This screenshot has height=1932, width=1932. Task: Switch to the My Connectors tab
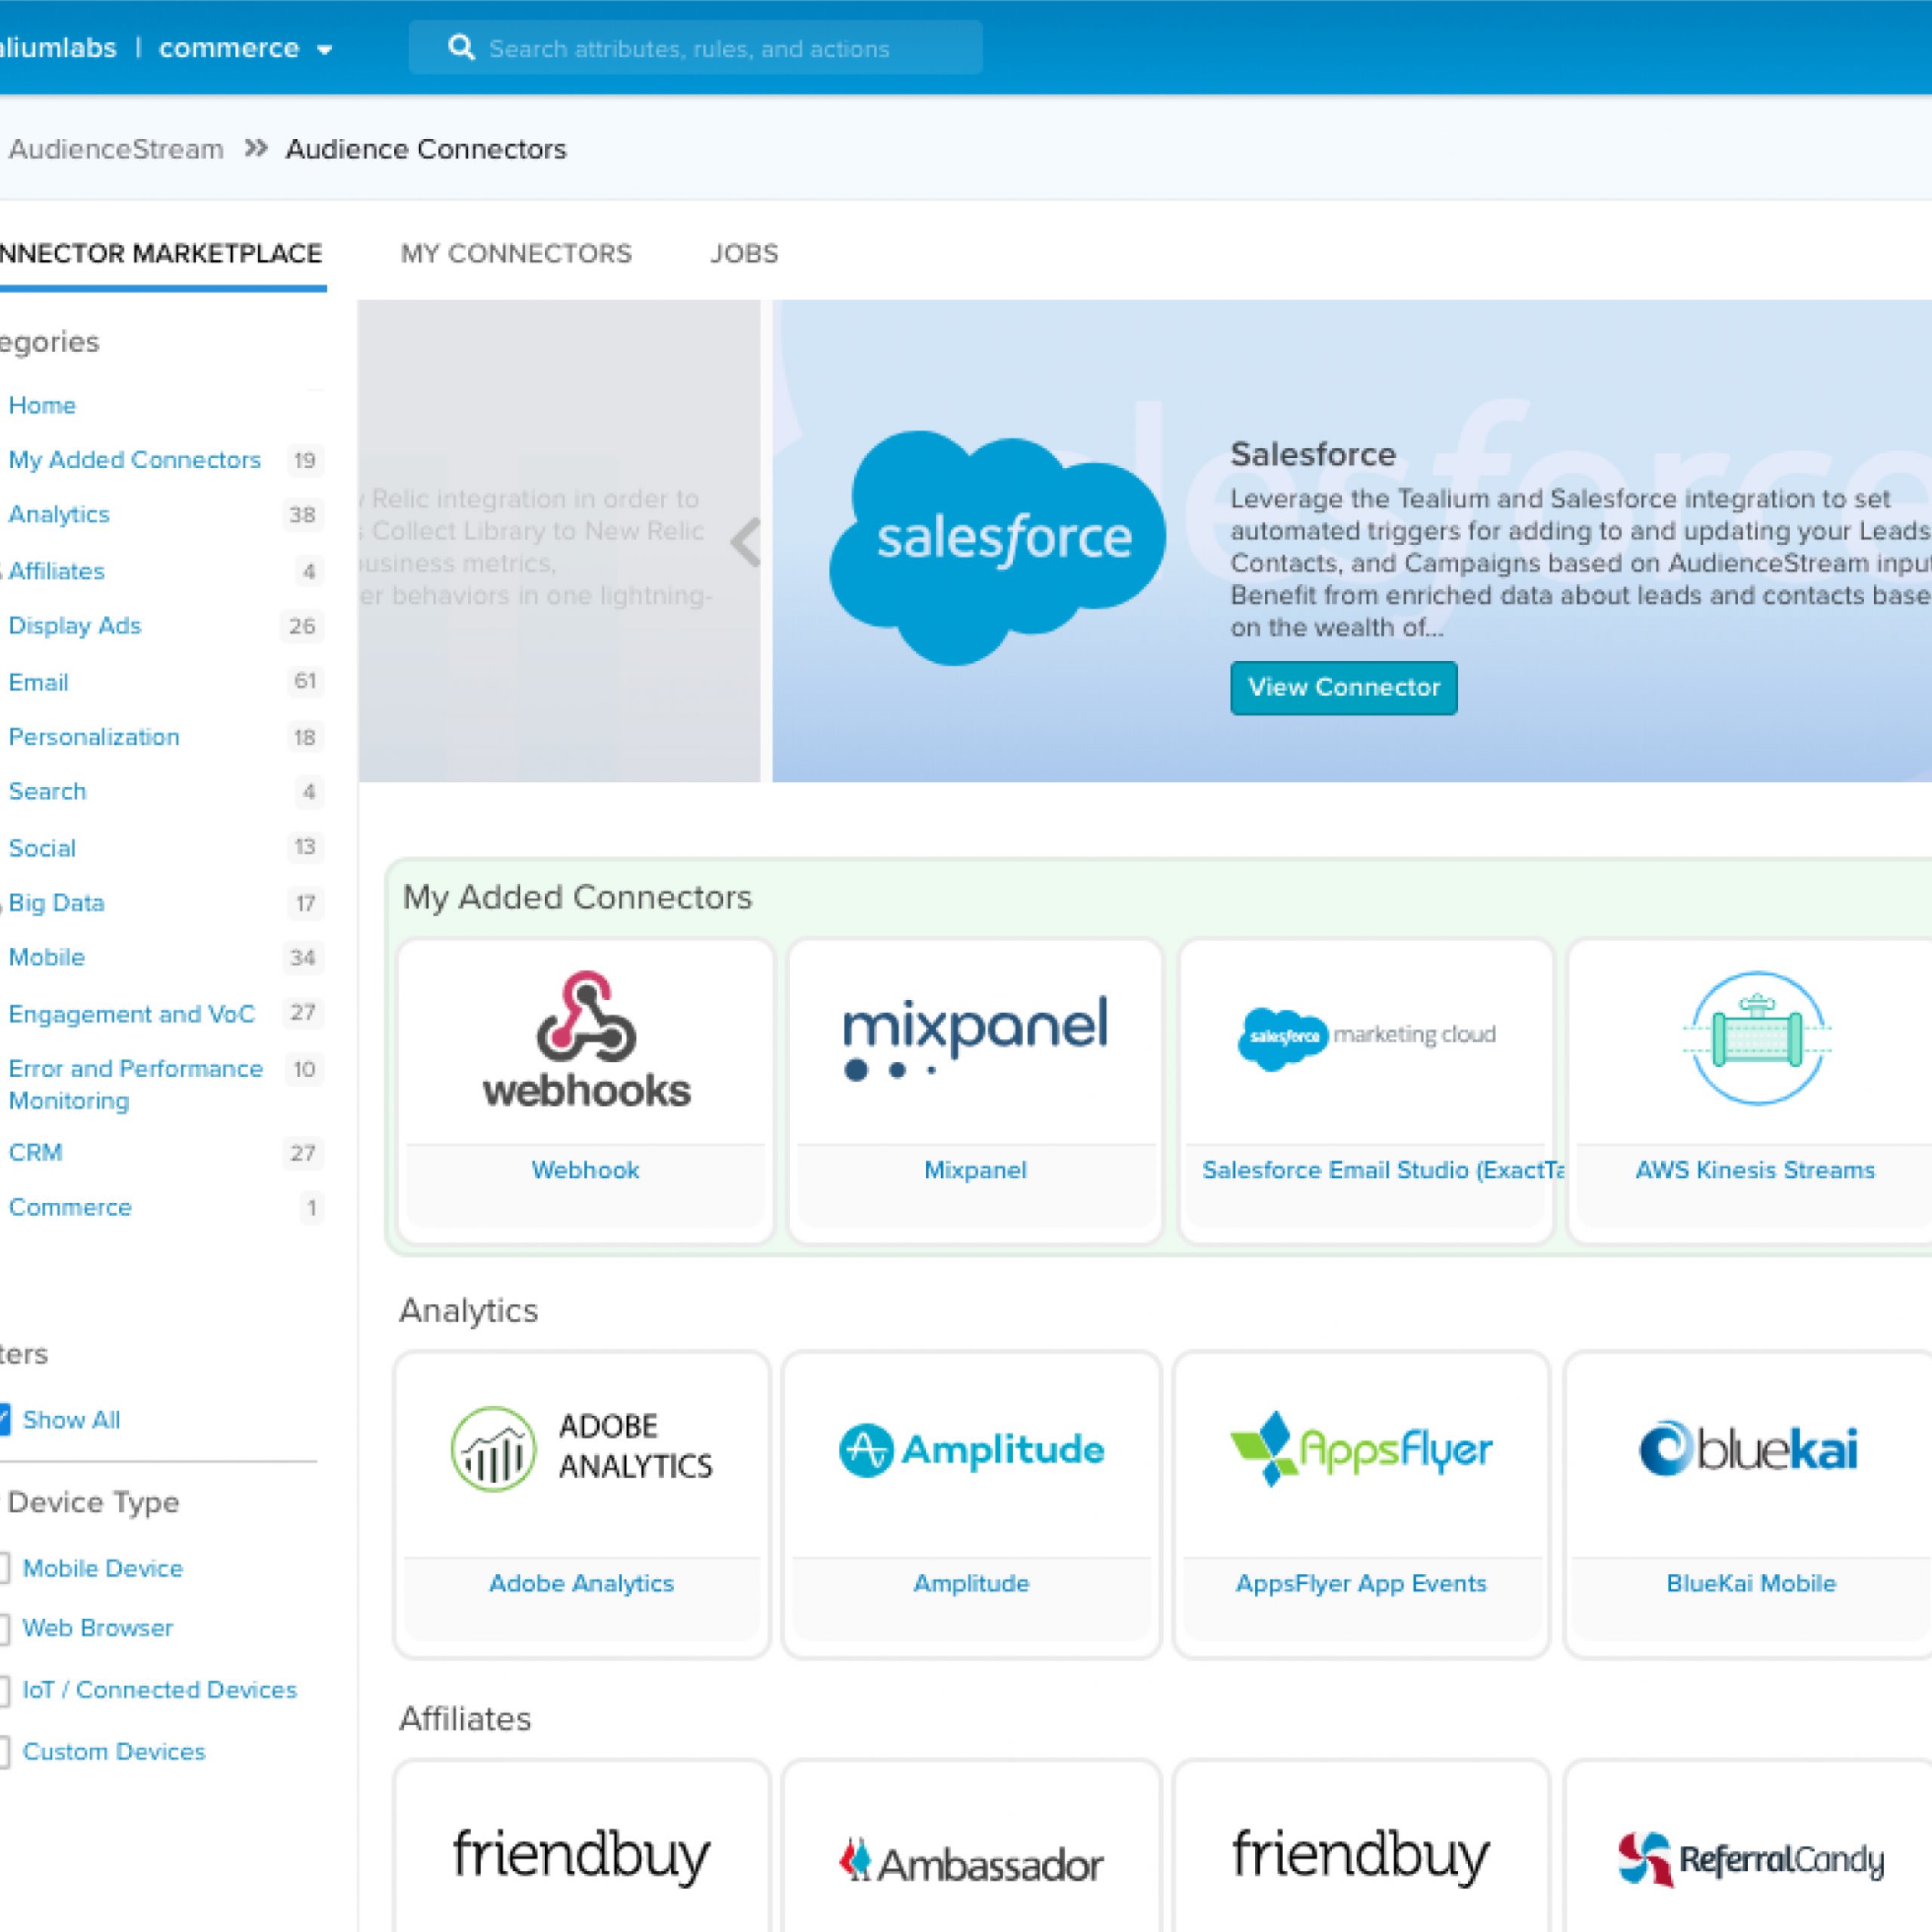tap(516, 253)
